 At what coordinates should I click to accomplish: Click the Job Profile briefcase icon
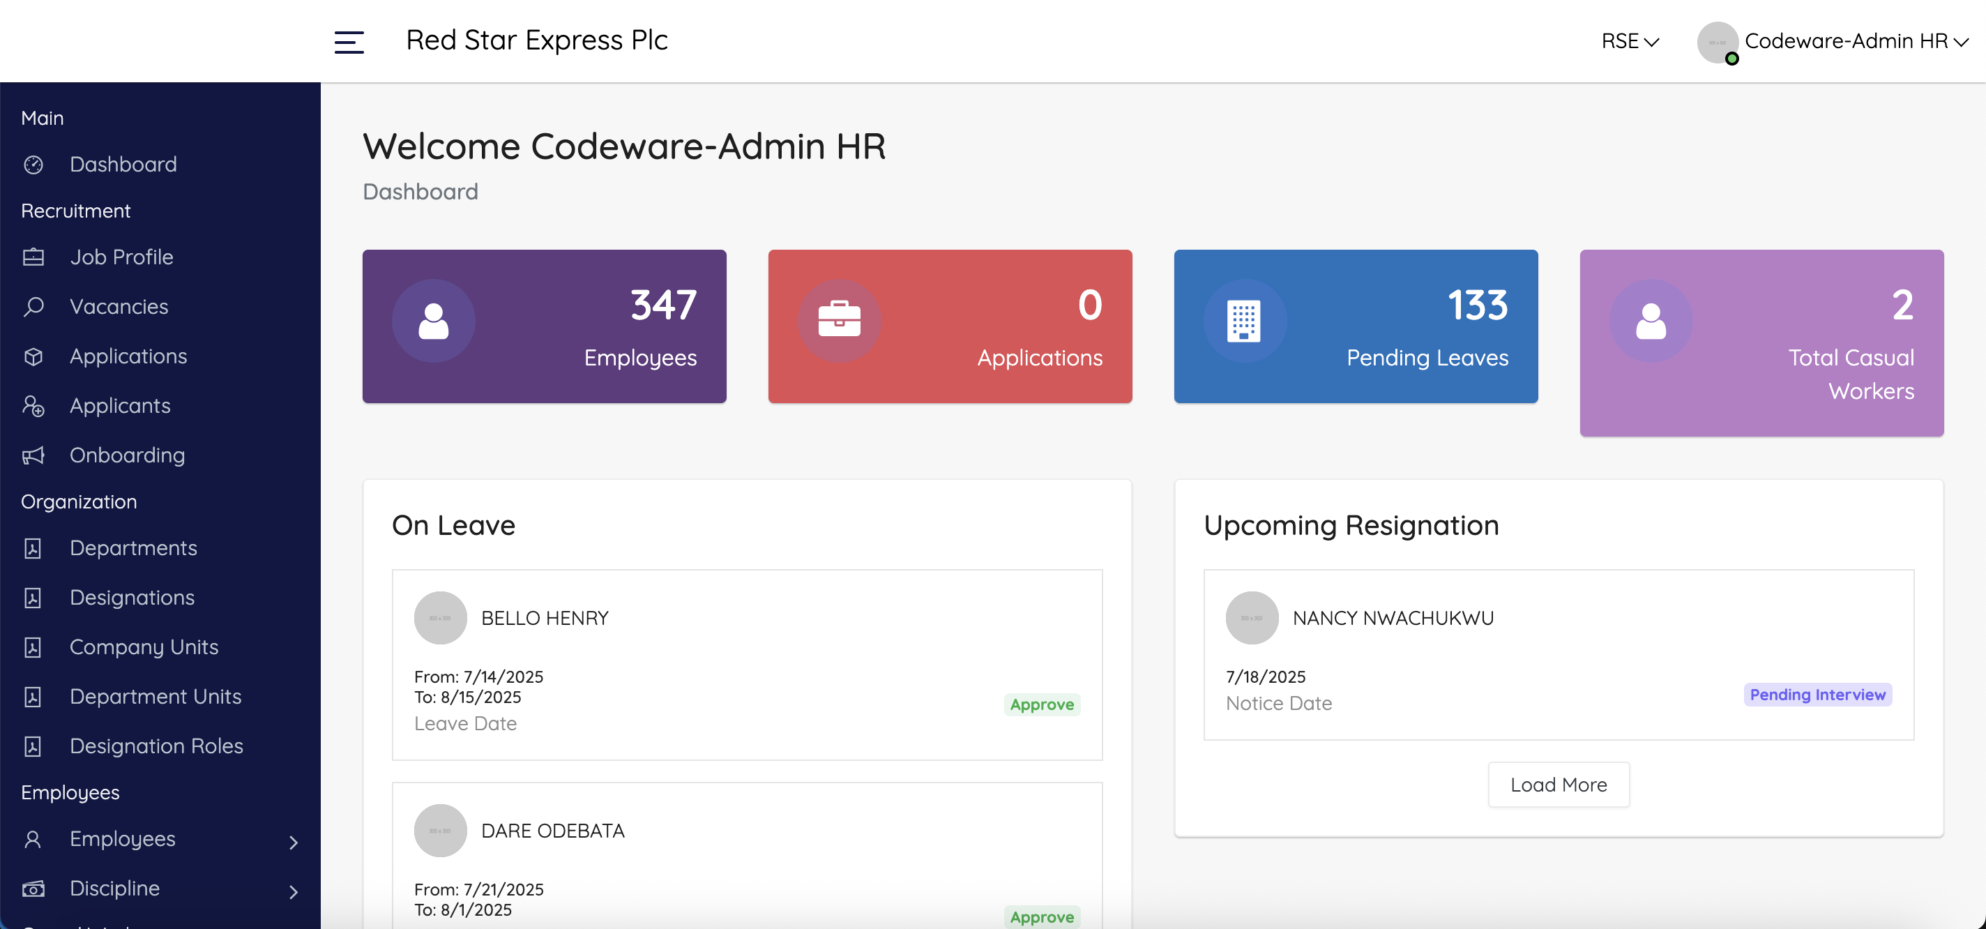[x=33, y=257]
